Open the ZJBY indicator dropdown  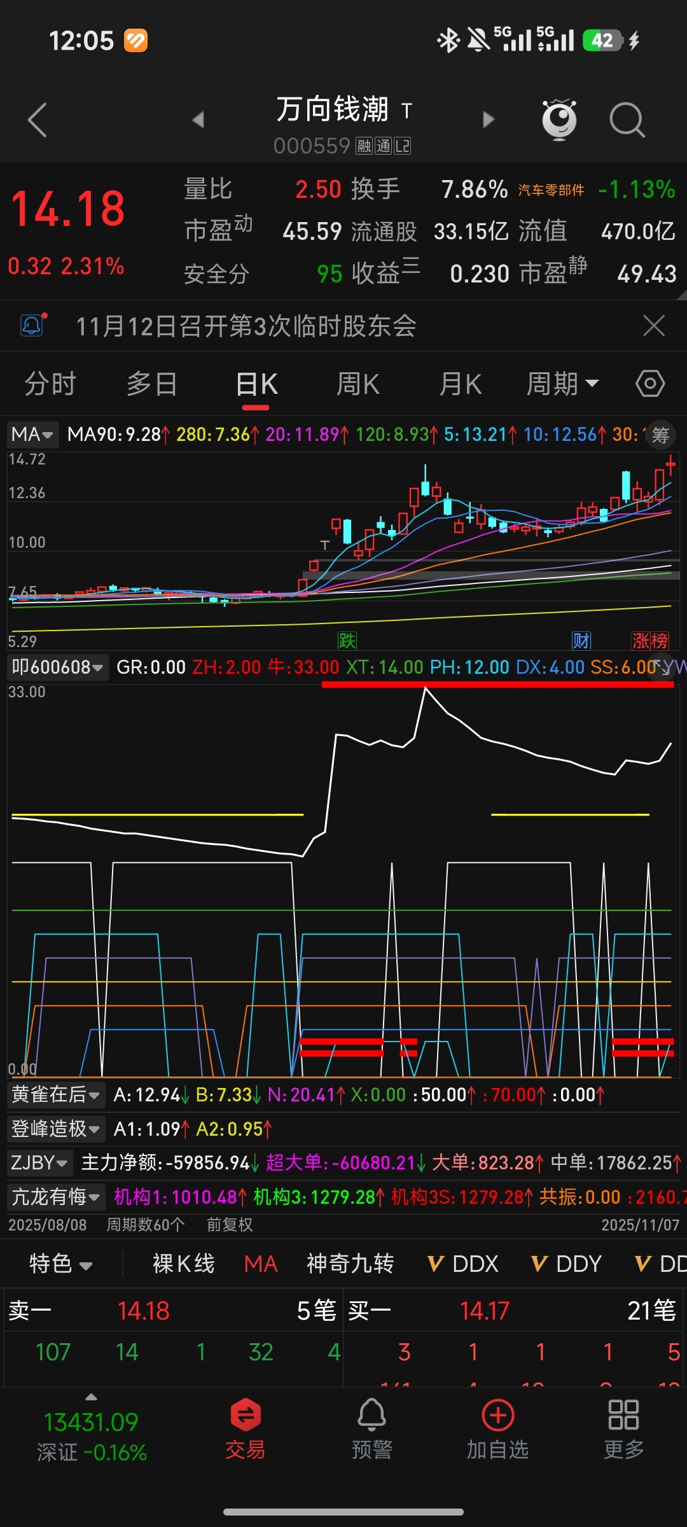(x=40, y=1162)
